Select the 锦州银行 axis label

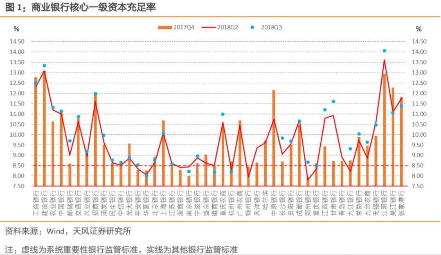tap(248, 203)
